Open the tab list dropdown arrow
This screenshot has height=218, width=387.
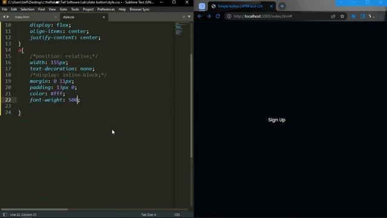pos(189,17)
